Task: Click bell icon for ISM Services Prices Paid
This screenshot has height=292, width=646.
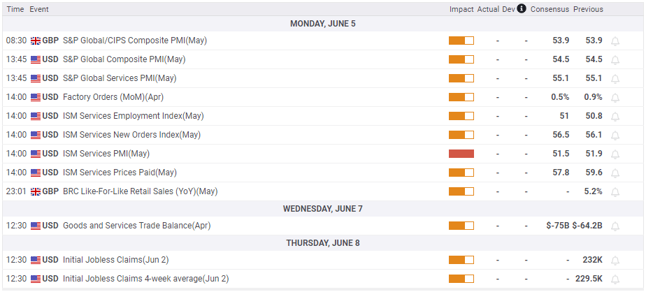Action: [615, 173]
